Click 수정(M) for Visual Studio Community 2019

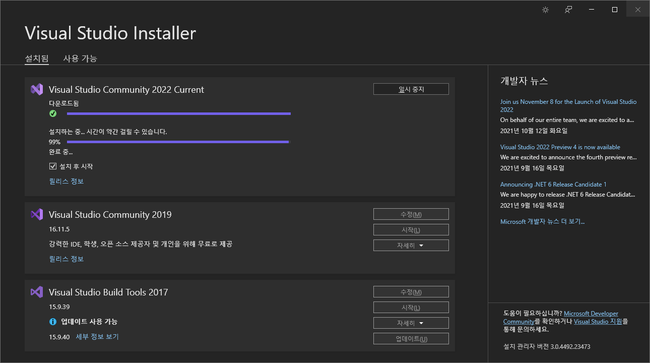click(x=411, y=214)
